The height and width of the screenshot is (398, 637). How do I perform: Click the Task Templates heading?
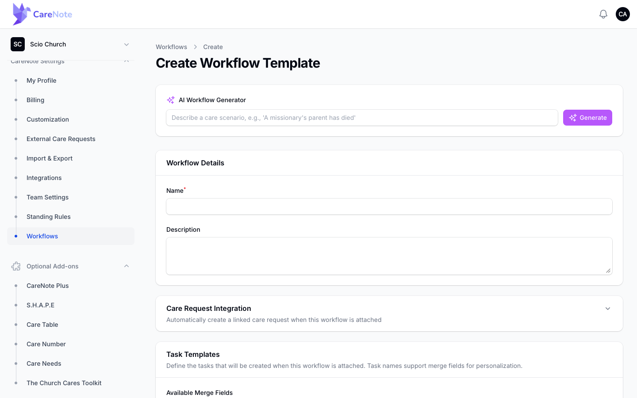click(193, 354)
